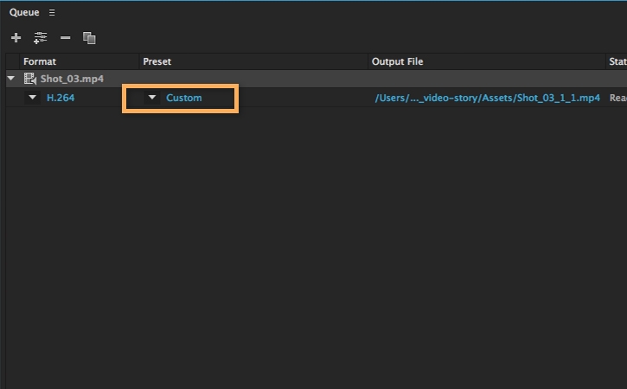Click the Format column header
627x389 pixels.
(x=39, y=61)
